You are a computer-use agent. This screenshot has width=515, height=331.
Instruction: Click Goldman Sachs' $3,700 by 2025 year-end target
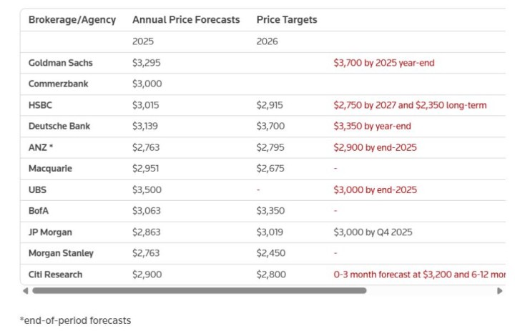click(x=383, y=63)
